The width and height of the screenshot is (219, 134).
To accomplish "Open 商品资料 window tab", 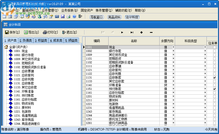I will [x=114, y=17].
